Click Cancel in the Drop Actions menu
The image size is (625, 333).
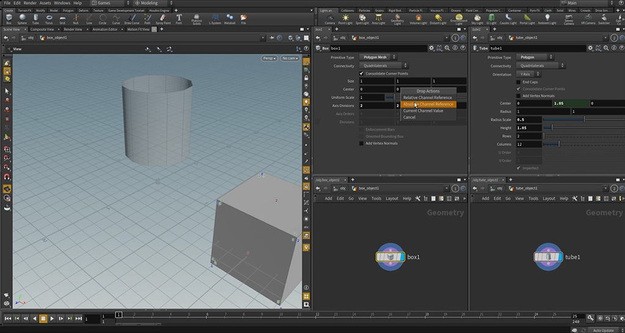pyautogui.click(x=409, y=117)
